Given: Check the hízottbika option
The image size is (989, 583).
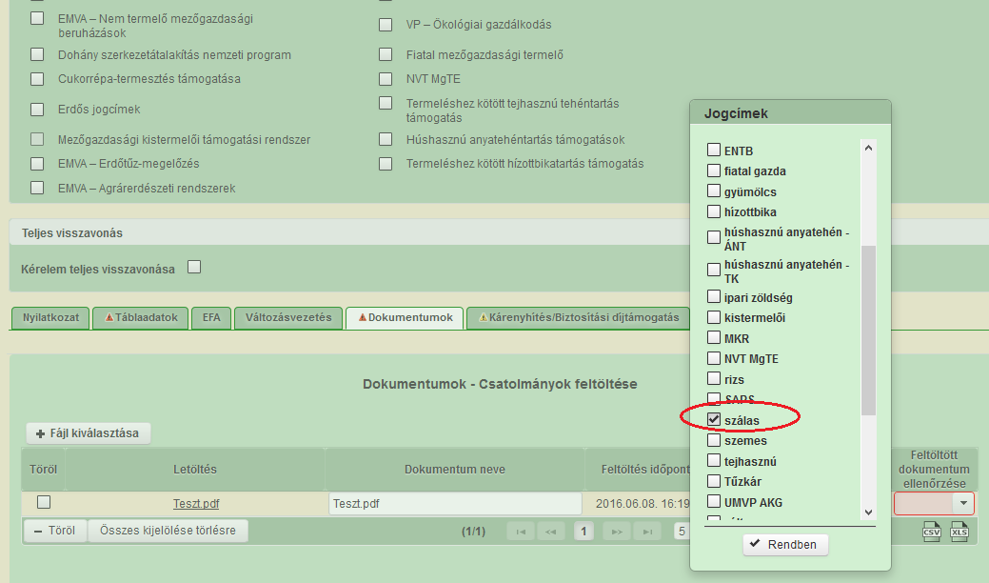Looking at the screenshot, I should [x=713, y=211].
